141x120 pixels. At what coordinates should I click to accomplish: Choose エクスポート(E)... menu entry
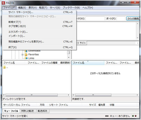[x=39, y=32]
